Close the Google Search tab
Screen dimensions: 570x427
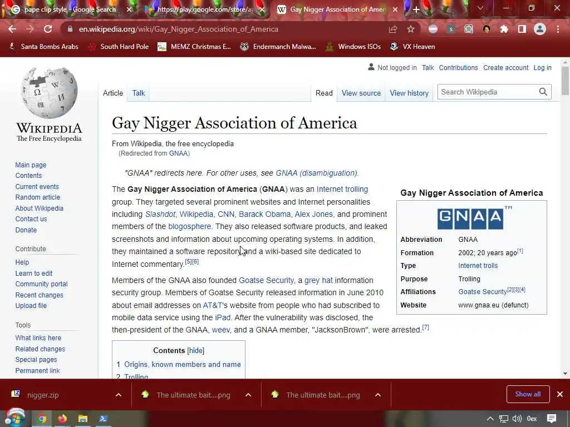129,9
